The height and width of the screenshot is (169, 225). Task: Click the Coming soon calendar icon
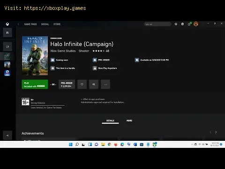52,60
